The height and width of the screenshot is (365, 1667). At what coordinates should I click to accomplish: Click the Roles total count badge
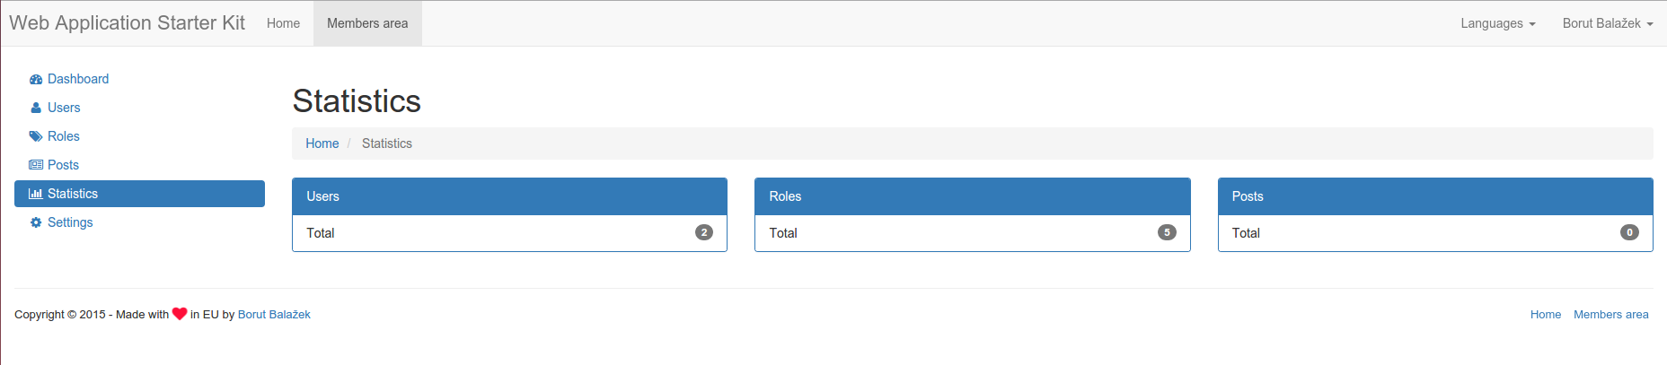pyautogui.click(x=1167, y=232)
